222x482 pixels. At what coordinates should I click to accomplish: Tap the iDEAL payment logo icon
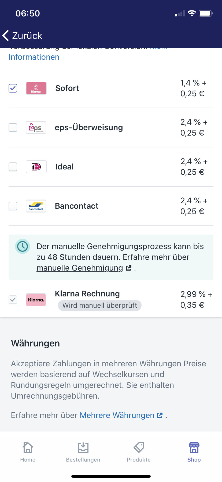click(36, 167)
